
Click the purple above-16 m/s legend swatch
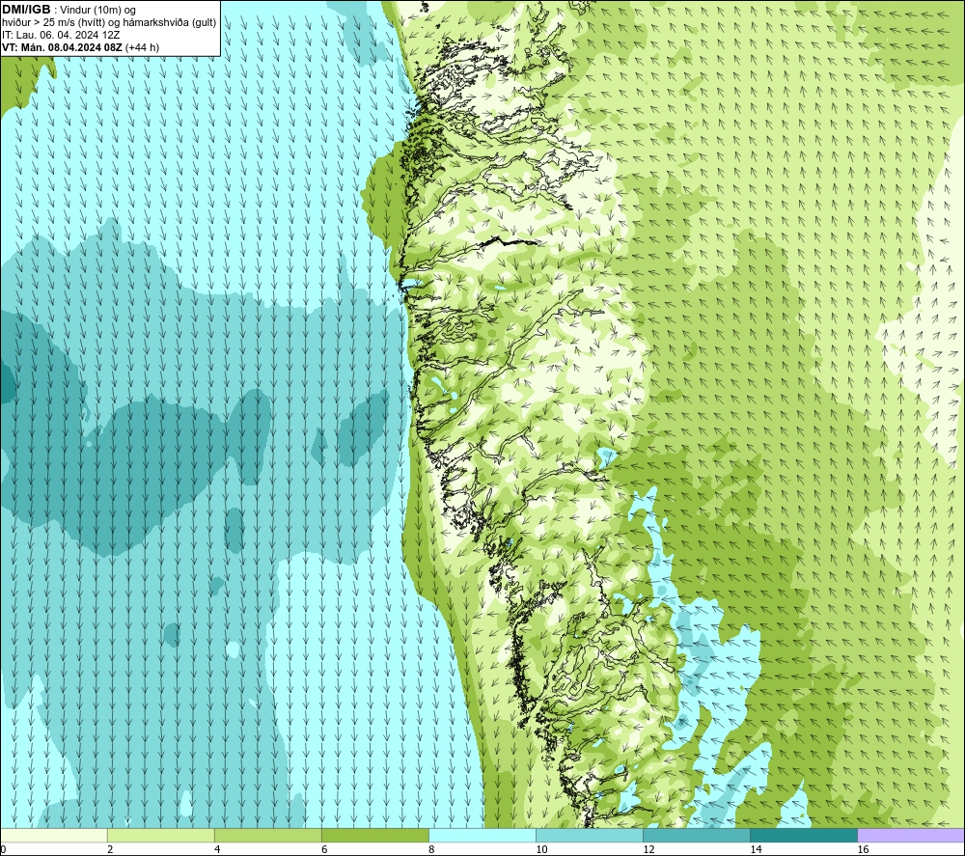click(911, 835)
